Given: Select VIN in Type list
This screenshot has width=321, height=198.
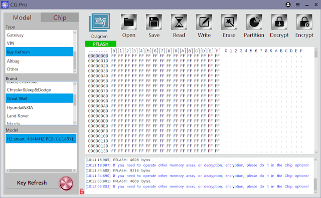Looking at the screenshot, I should click(x=39, y=43).
